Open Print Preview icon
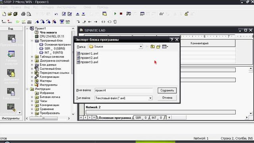This screenshot has width=254, height=143. (x=29, y=14)
